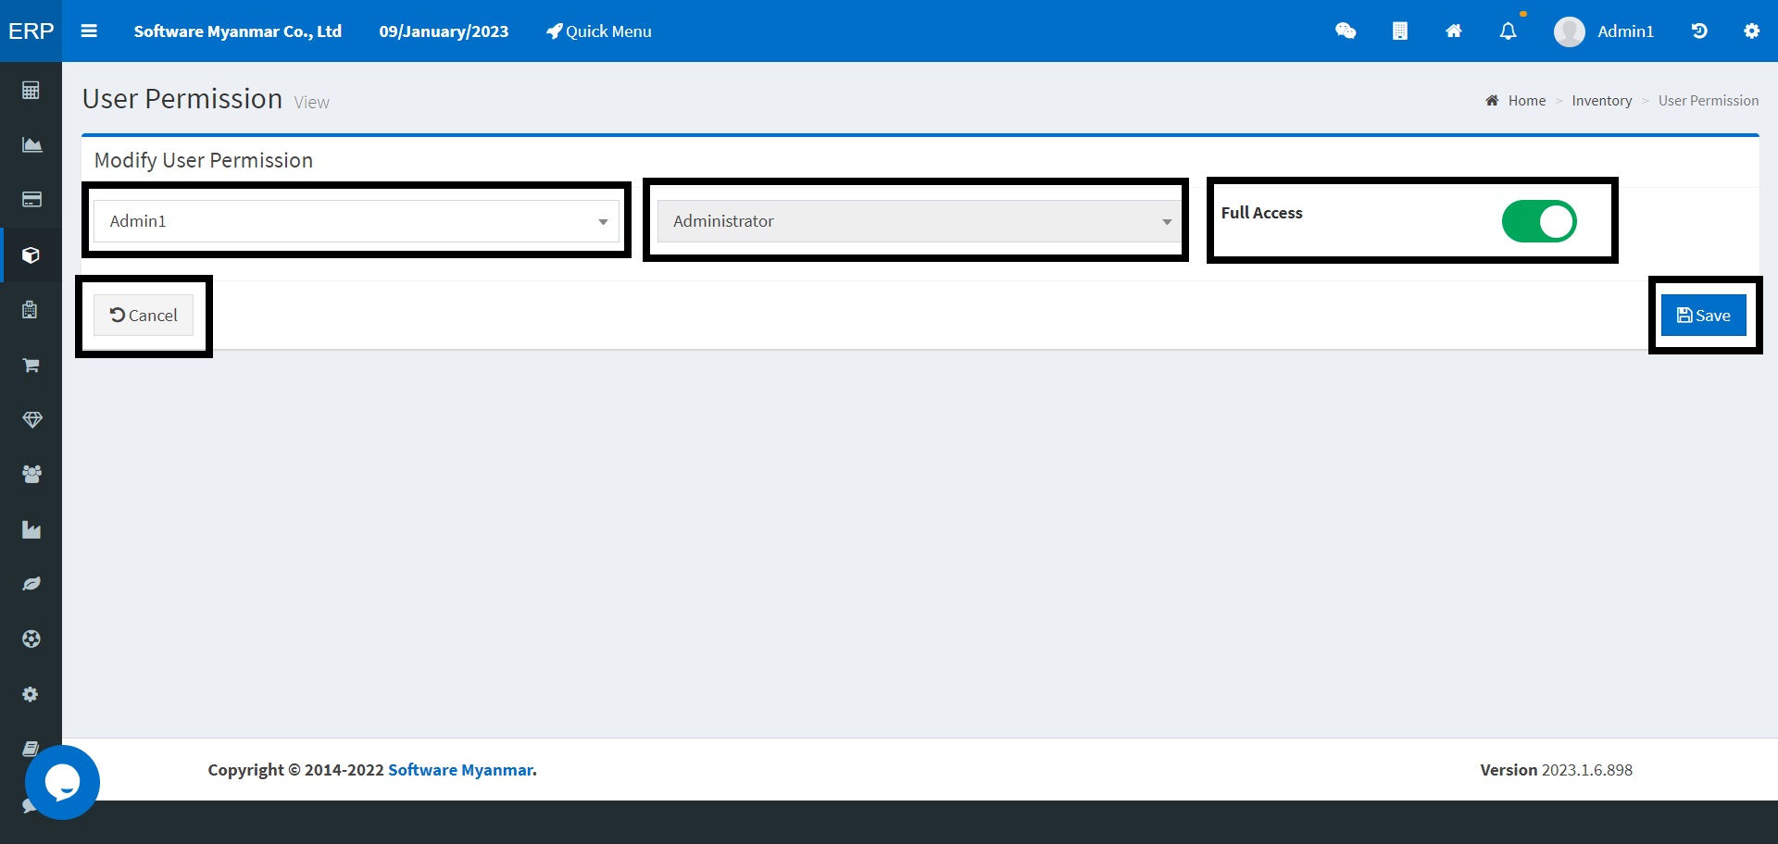Open the chat messages icon in header
The width and height of the screenshot is (1778, 844).
coord(1346,31)
